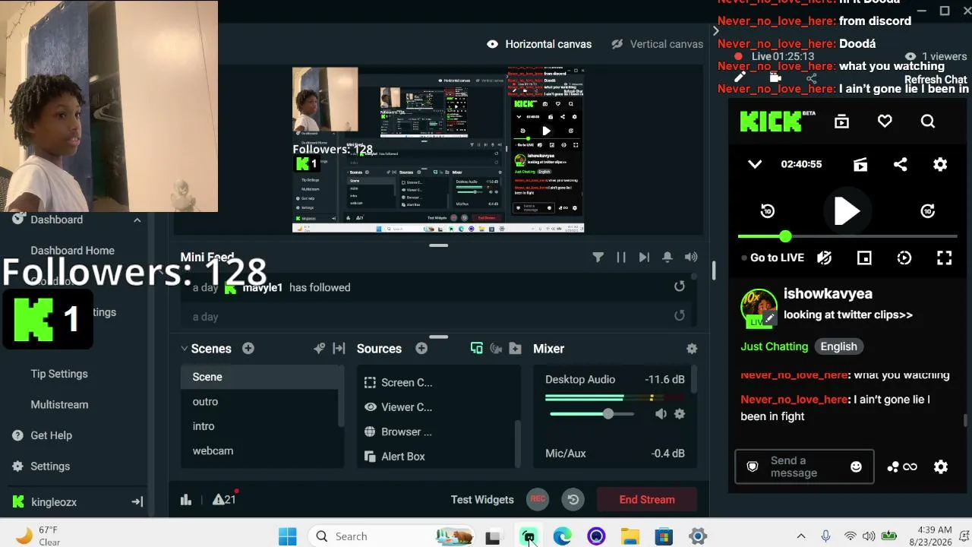Collapse the chat panel with the arrow

click(715, 31)
